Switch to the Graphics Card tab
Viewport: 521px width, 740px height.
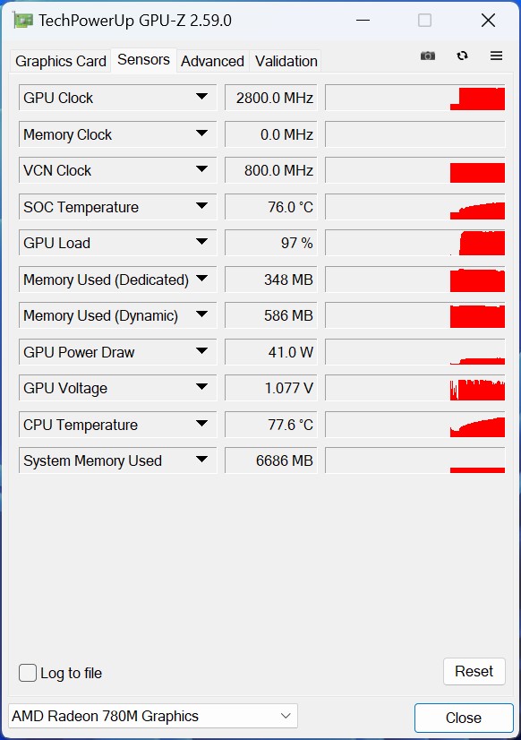pos(60,61)
